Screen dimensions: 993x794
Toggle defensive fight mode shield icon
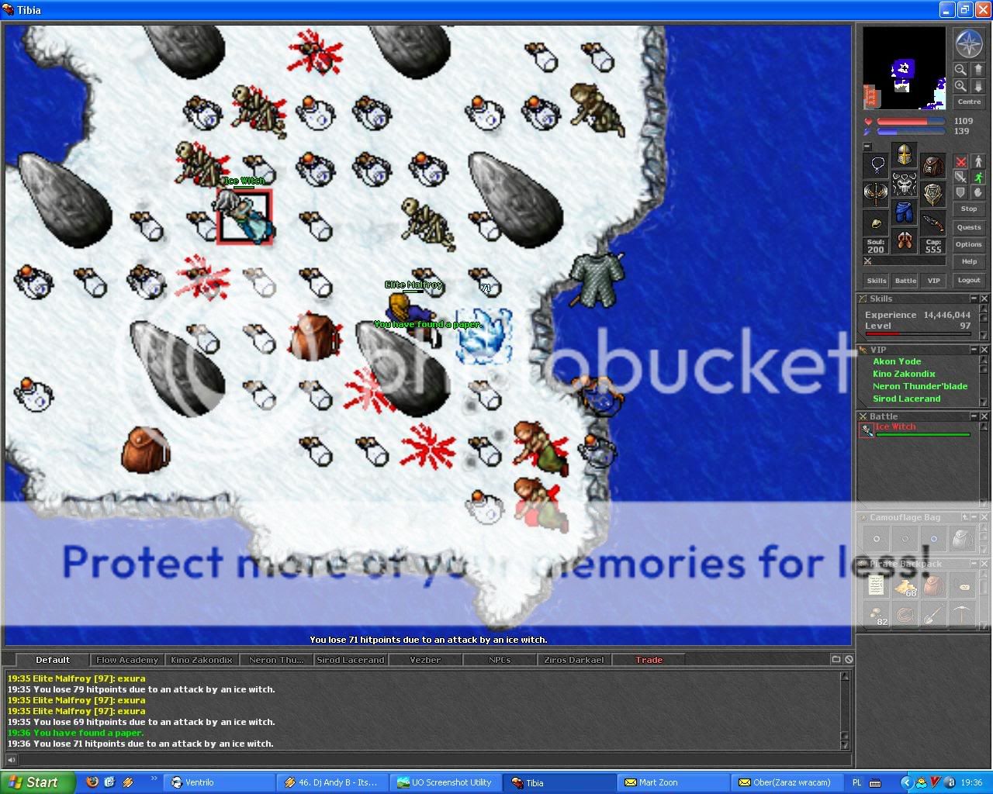click(x=961, y=193)
